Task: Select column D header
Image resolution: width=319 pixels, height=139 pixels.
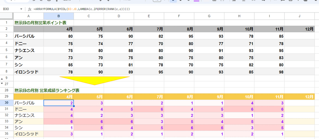Action: click(x=119, y=16)
